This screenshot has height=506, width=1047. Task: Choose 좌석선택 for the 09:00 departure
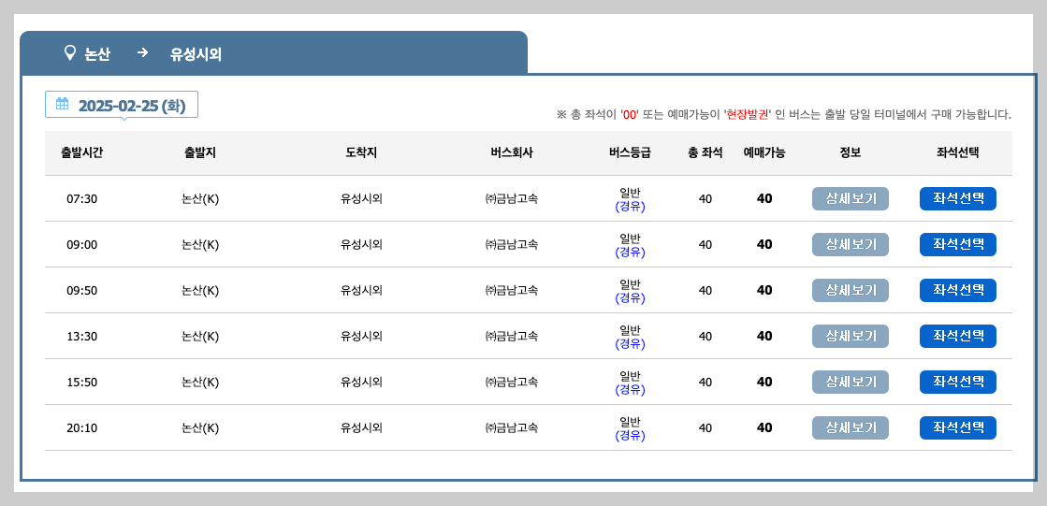[957, 244]
